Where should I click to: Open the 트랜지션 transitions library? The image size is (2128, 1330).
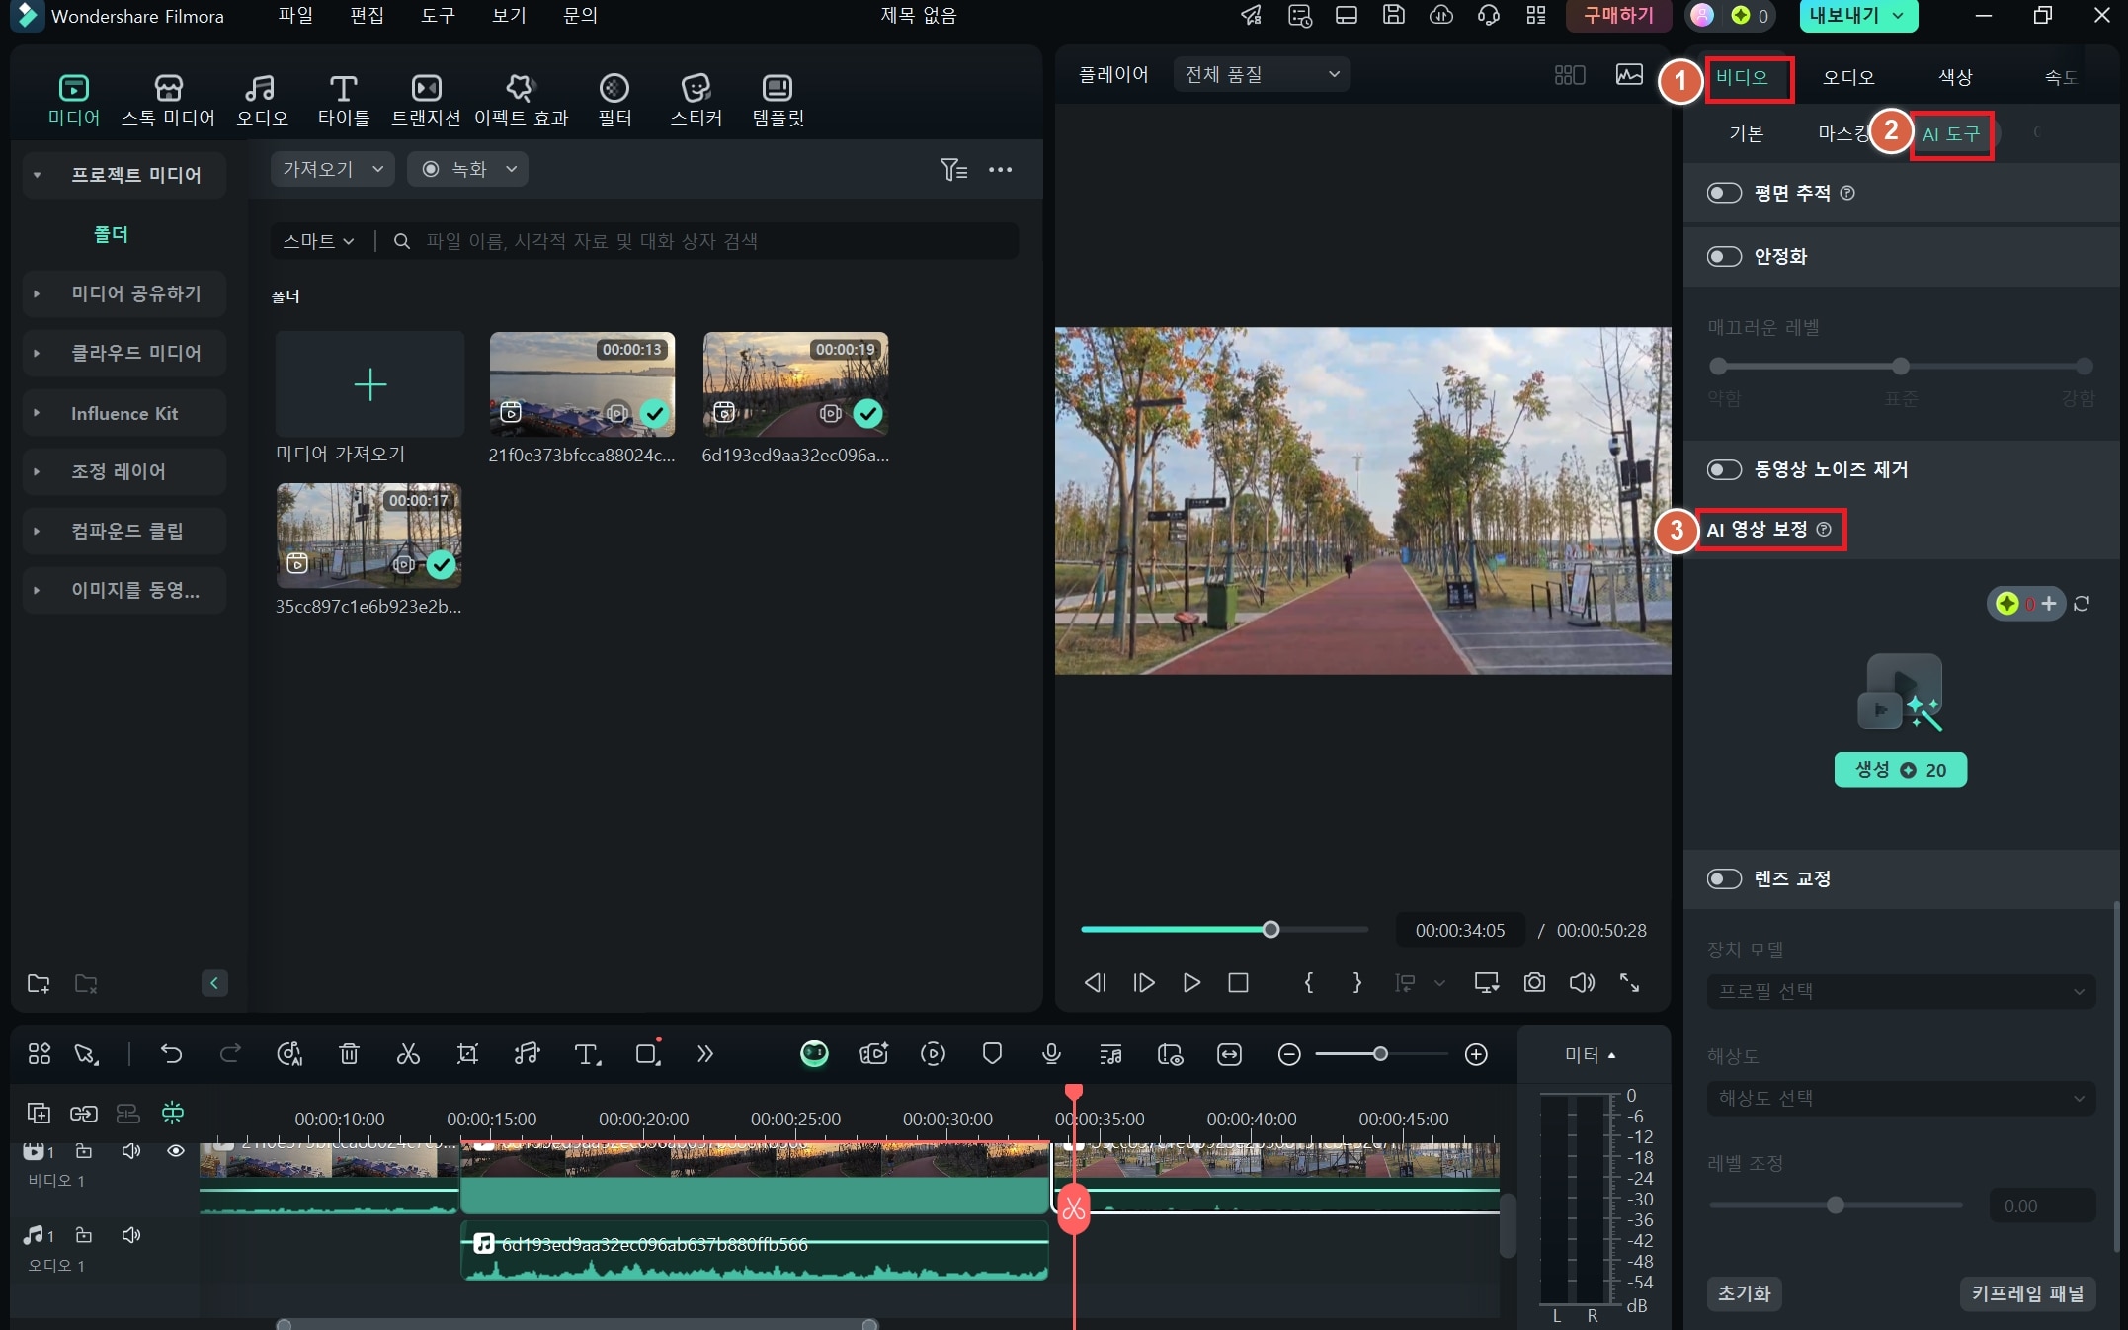pyautogui.click(x=426, y=100)
